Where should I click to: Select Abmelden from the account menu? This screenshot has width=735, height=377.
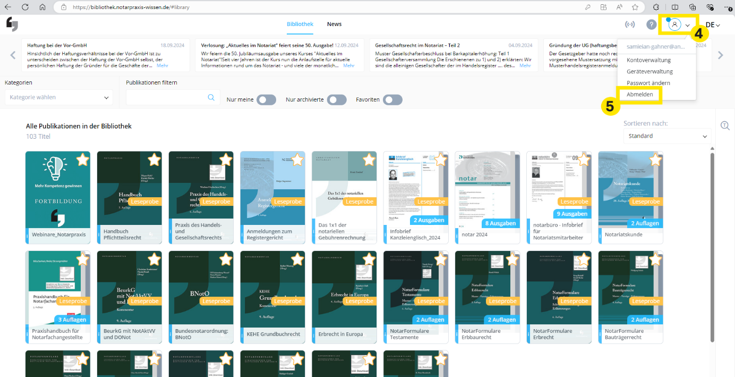(639, 95)
